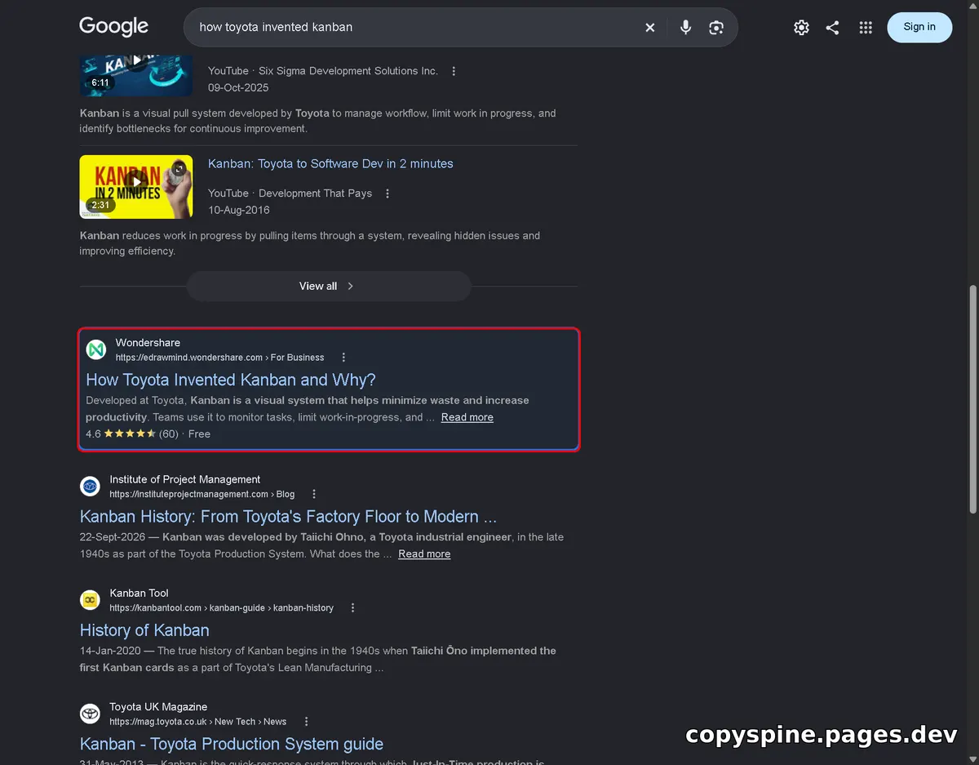The width and height of the screenshot is (979, 765).
Task: Click the 09-Oct-2025 video date
Action: click(238, 87)
